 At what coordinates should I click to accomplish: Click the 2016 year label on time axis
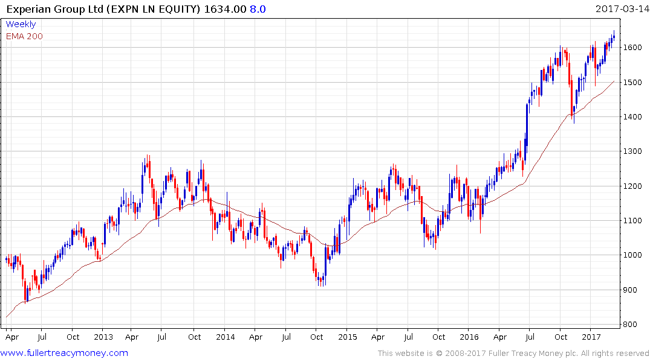(x=469, y=337)
